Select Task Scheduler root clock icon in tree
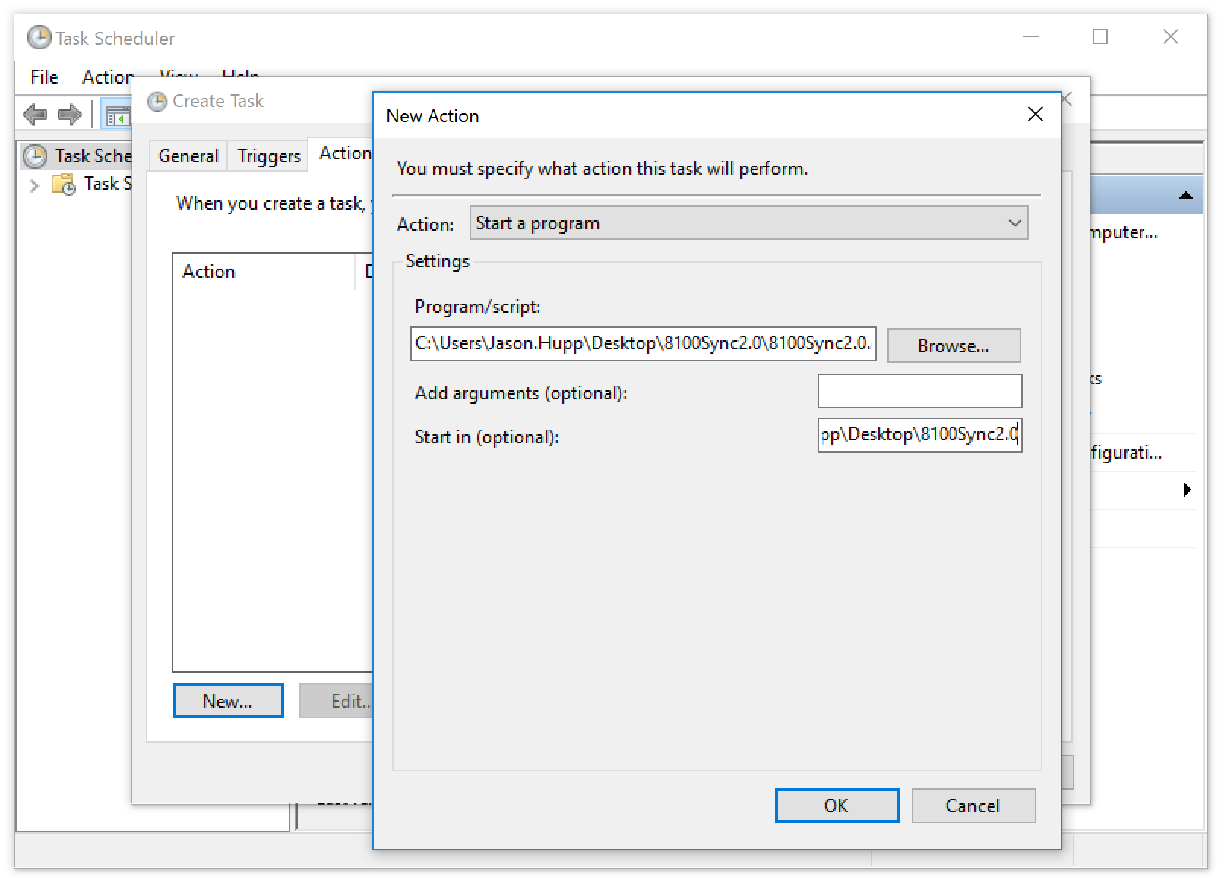This screenshot has height=883, width=1224. point(35,156)
